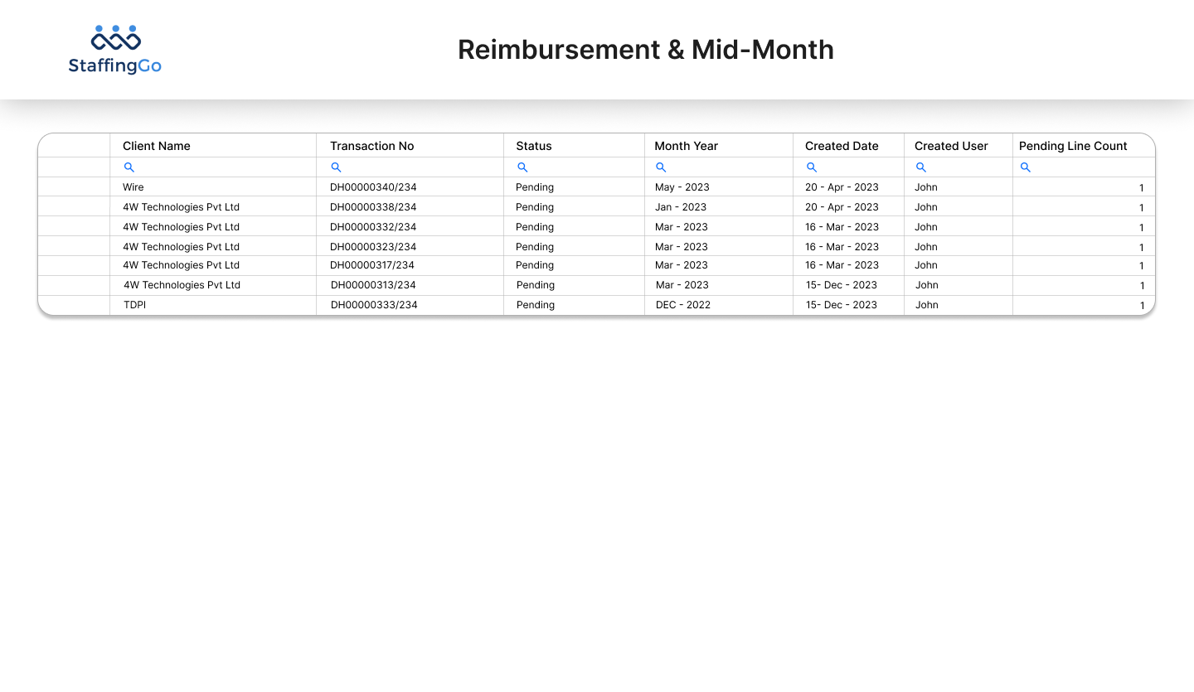Click the Created Date search icon
This screenshot has width=1194, height=692.
coord(812,167)
